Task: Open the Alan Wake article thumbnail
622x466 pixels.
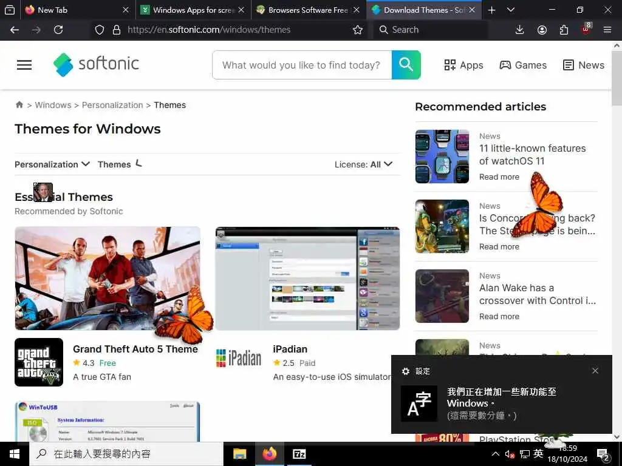Action: pos(442,296)
